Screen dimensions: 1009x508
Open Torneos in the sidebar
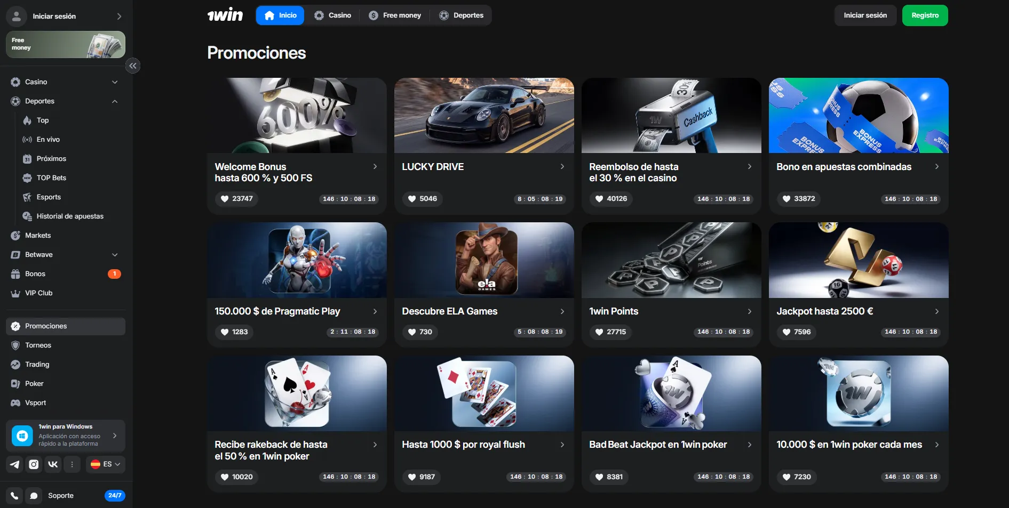tap(66, 345)
